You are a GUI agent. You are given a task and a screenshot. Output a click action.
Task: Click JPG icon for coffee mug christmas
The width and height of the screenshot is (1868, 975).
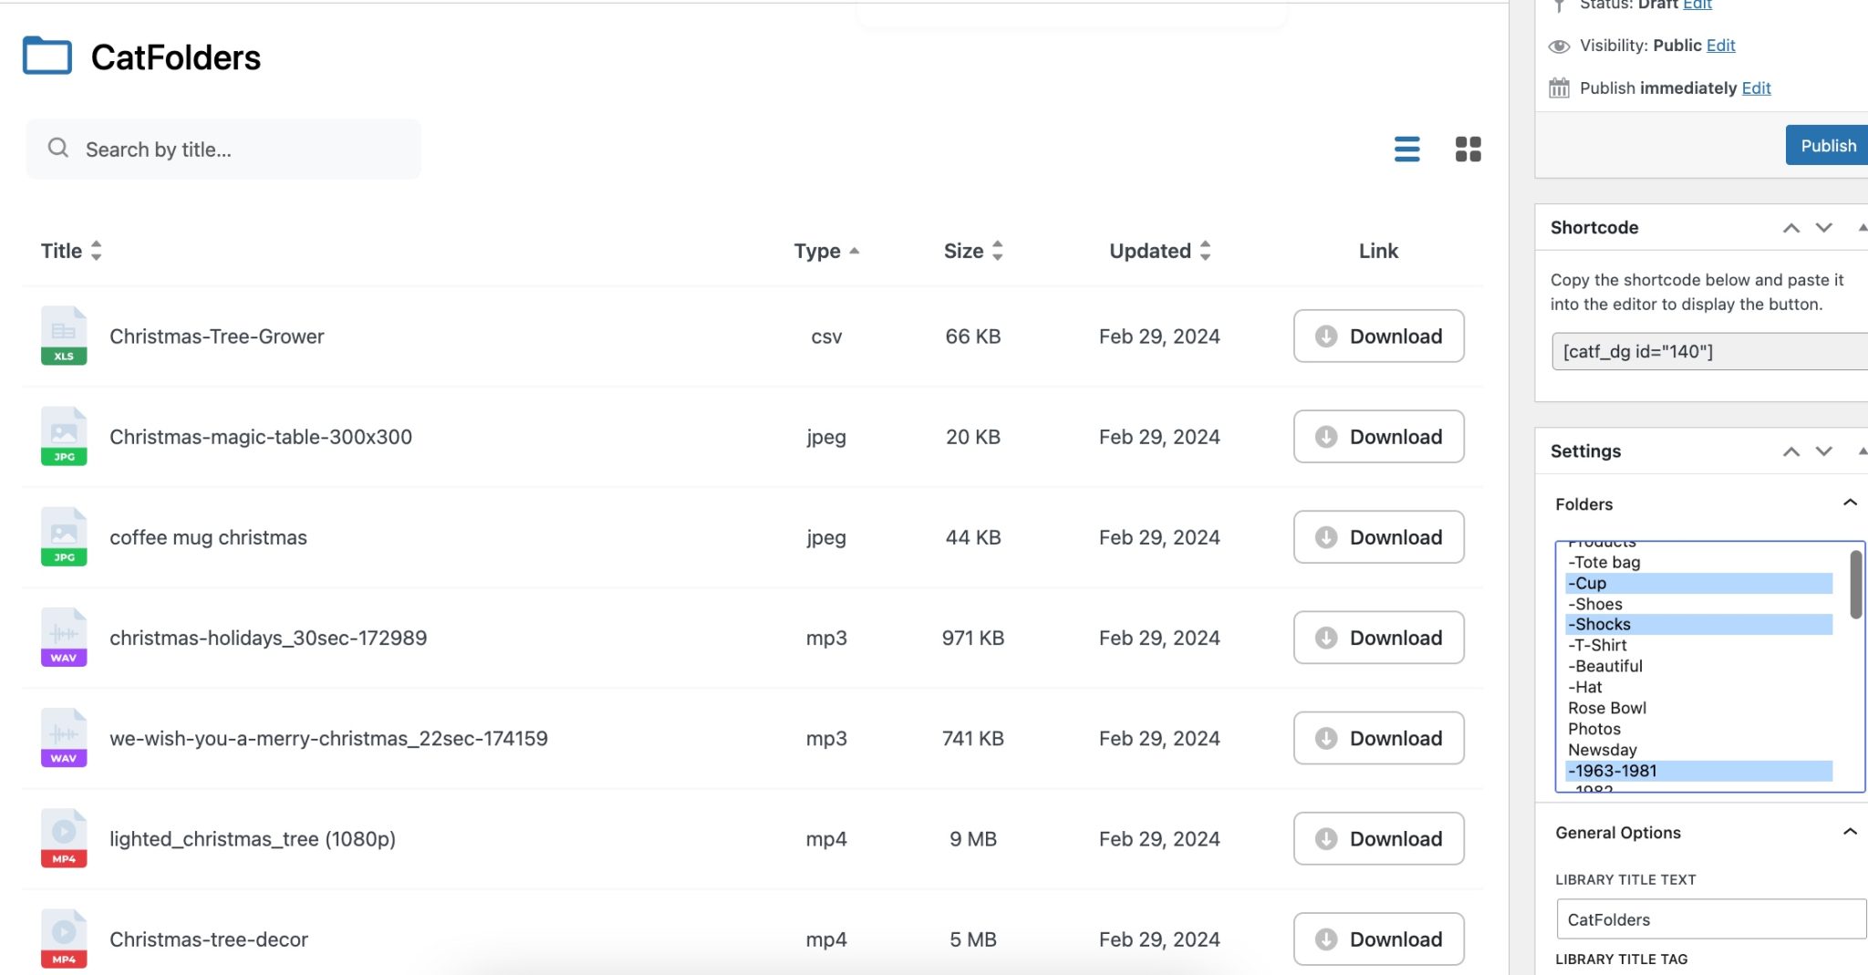tap(64, 536)
